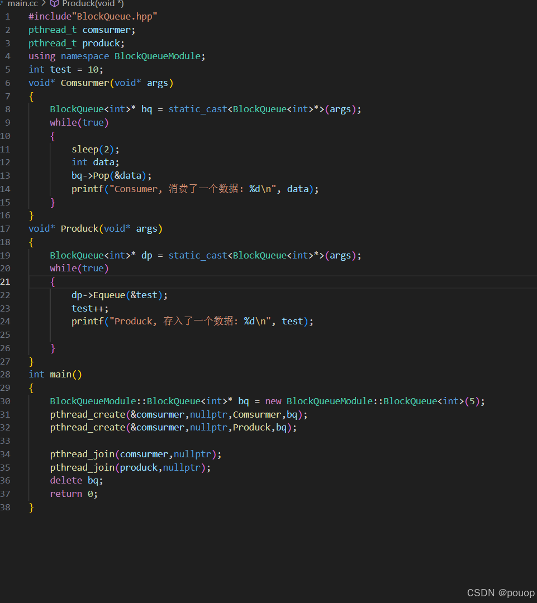Click the main.cc breadcrumb item
The image size is (537, 603).
click(x=23, y=3)
